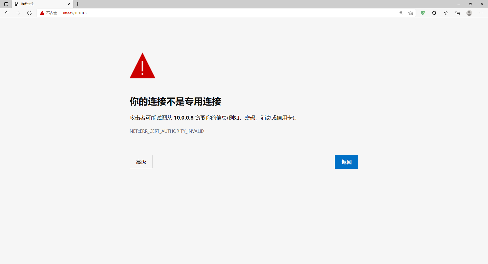Click the attacker warning paragraph with bold 10.0.0.8
488x264 pixels.
(x=213, y=118)
